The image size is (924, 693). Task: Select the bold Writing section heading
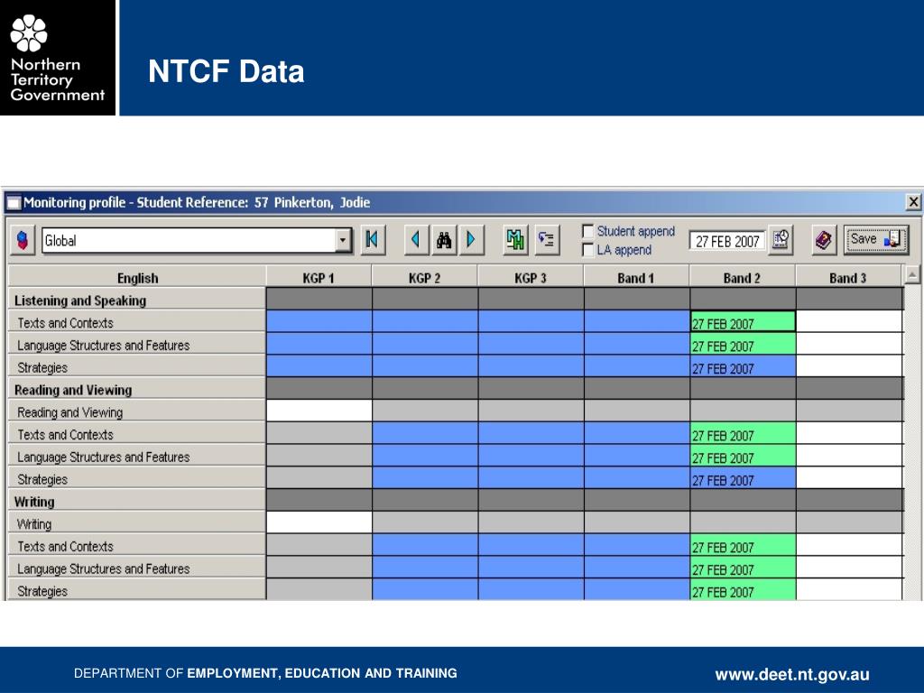click(x=137, y=502)
